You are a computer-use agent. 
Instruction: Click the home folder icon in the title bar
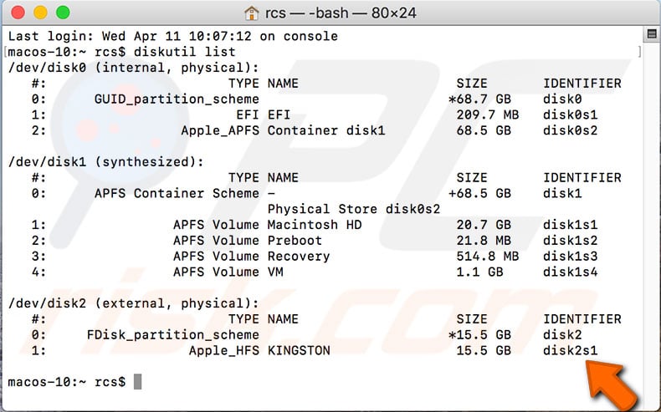coord(251,13)
